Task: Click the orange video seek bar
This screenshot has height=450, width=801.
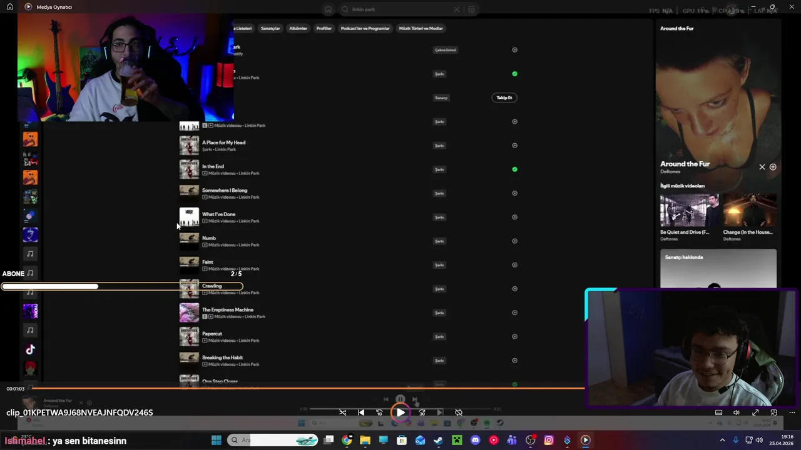Action: tap(308, 388)
